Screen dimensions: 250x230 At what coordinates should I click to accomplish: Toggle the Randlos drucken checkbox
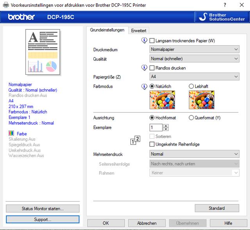pos(152,68)
